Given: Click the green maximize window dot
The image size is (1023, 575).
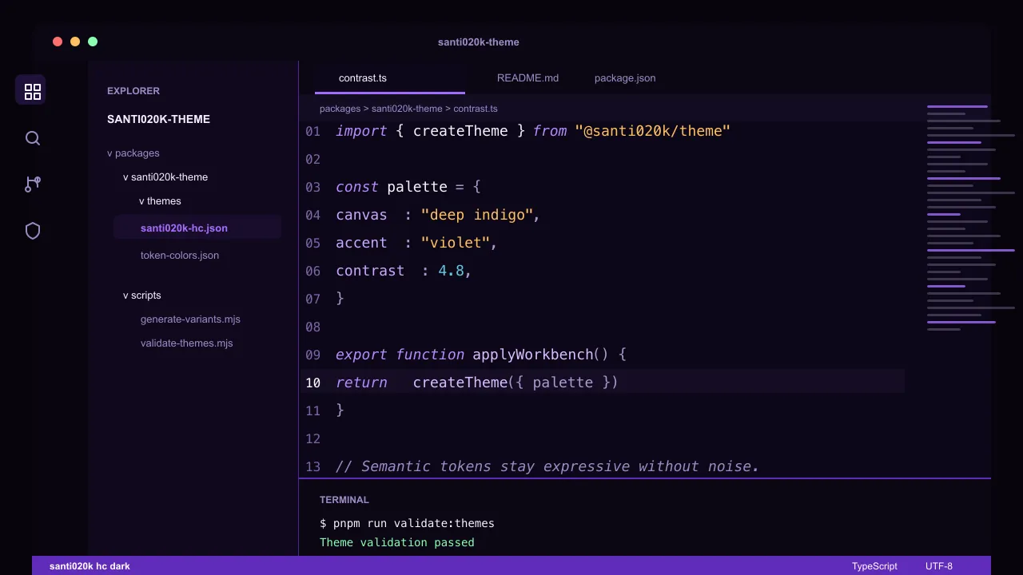Looking at the screenshot, I should [x=93, y=42].
